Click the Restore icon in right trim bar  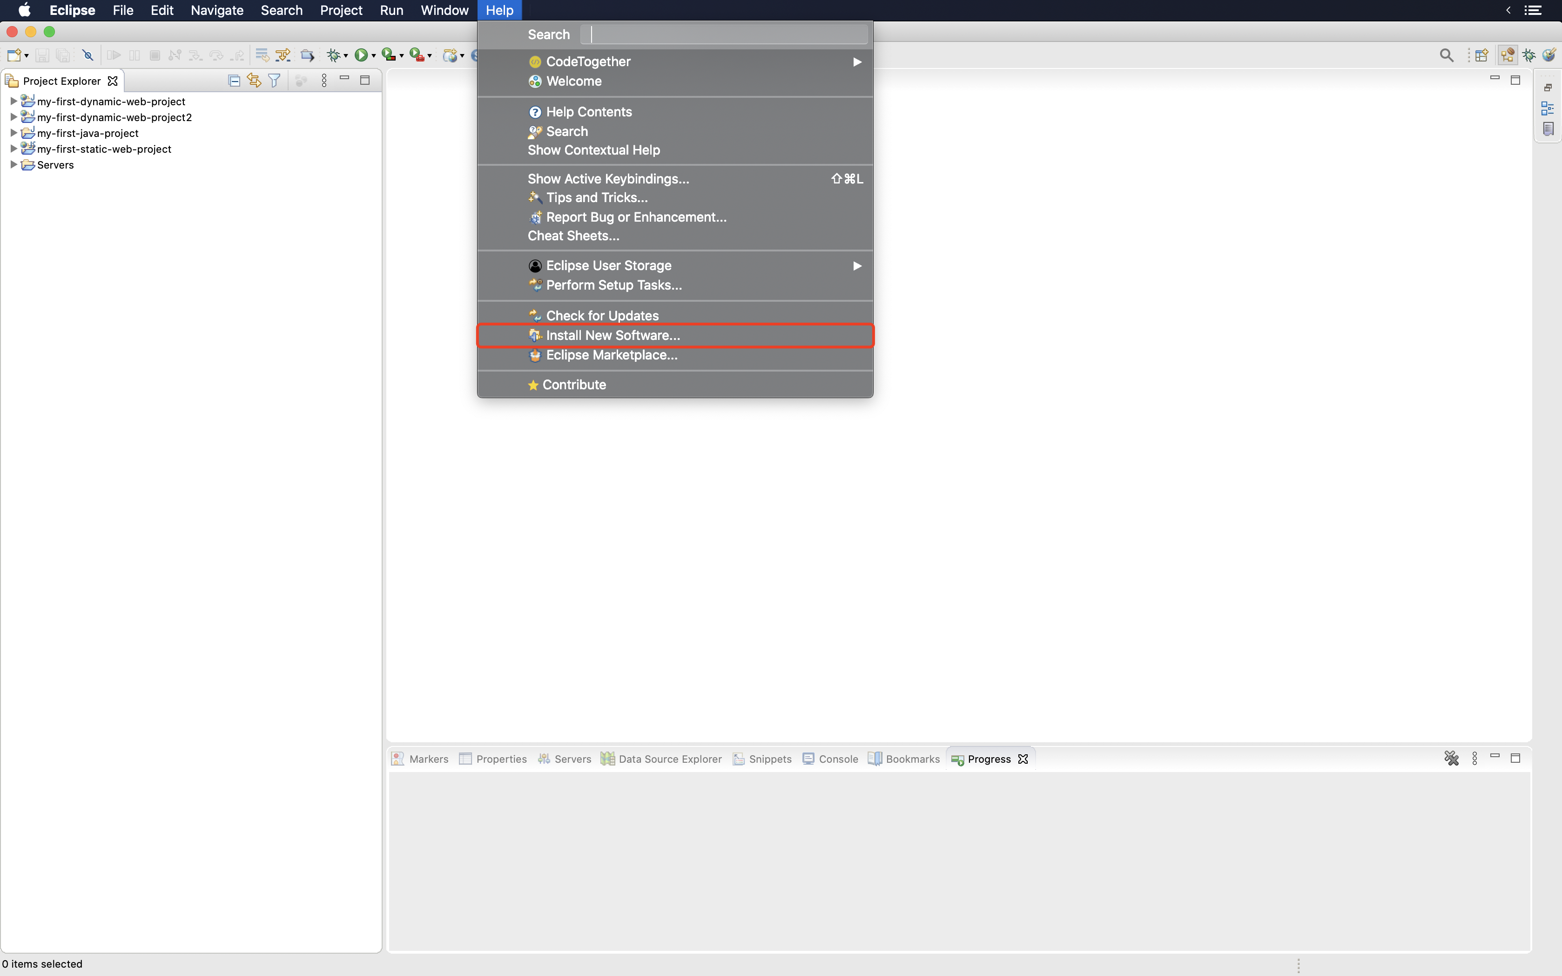click(1548, 87)
